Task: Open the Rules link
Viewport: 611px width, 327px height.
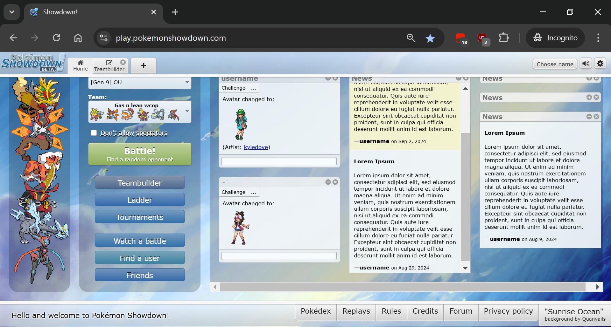Action: (x=391, y=311)
